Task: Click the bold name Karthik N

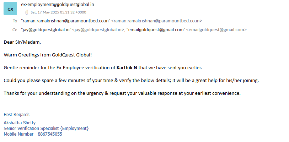Action: coord(127,67)
